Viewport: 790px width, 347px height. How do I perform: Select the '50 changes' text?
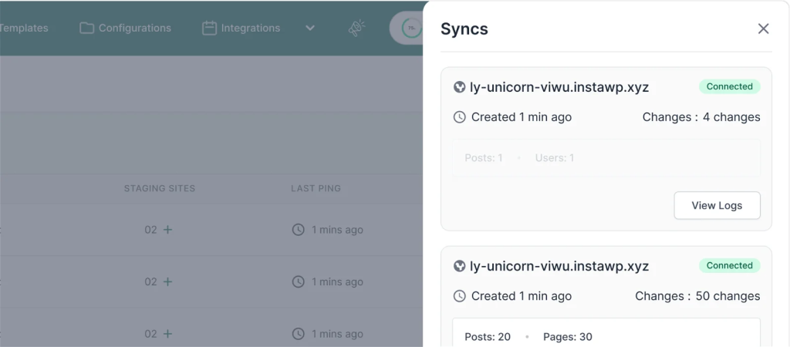728,296
